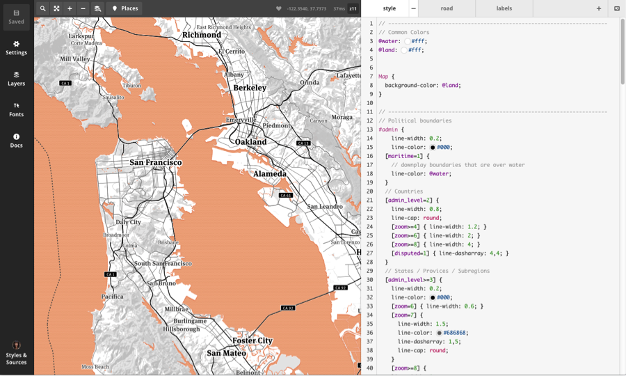626x376 pixels.
Task: Switch to the road stylesheet tab
Action: (x=447, y=8)
